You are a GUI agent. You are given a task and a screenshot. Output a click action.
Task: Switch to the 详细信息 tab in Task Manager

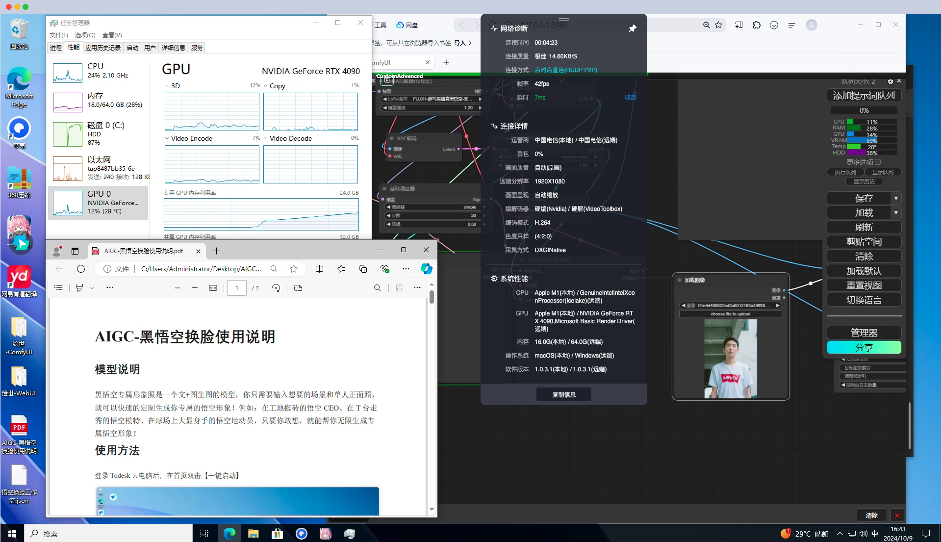[x=174, y=48]
